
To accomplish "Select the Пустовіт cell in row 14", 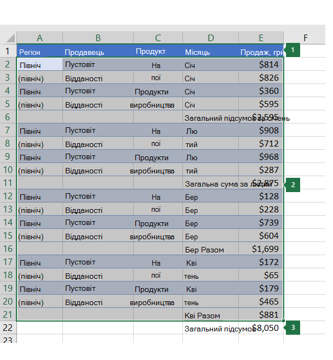I will click(98, 222).
